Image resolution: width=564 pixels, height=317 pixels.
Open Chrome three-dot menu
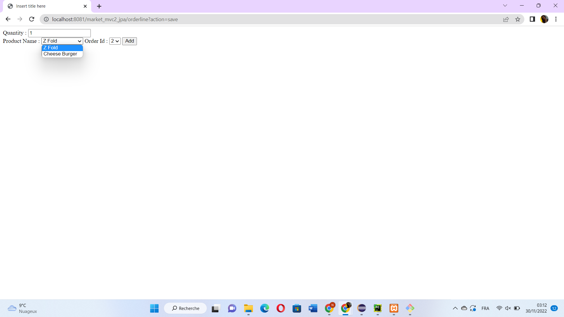(556, 19)
